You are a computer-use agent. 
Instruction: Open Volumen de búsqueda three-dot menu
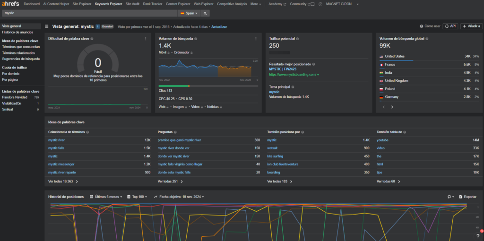[x=256, y=39]
